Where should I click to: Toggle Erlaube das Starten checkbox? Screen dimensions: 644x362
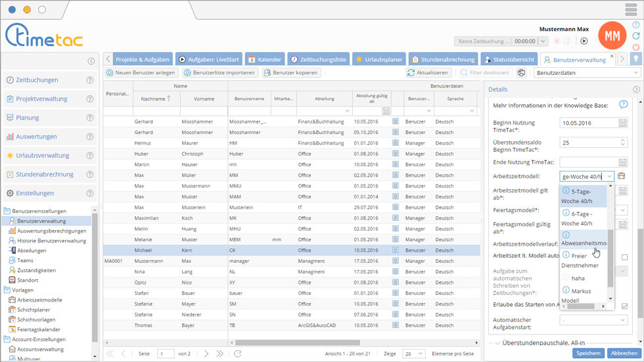624,306
